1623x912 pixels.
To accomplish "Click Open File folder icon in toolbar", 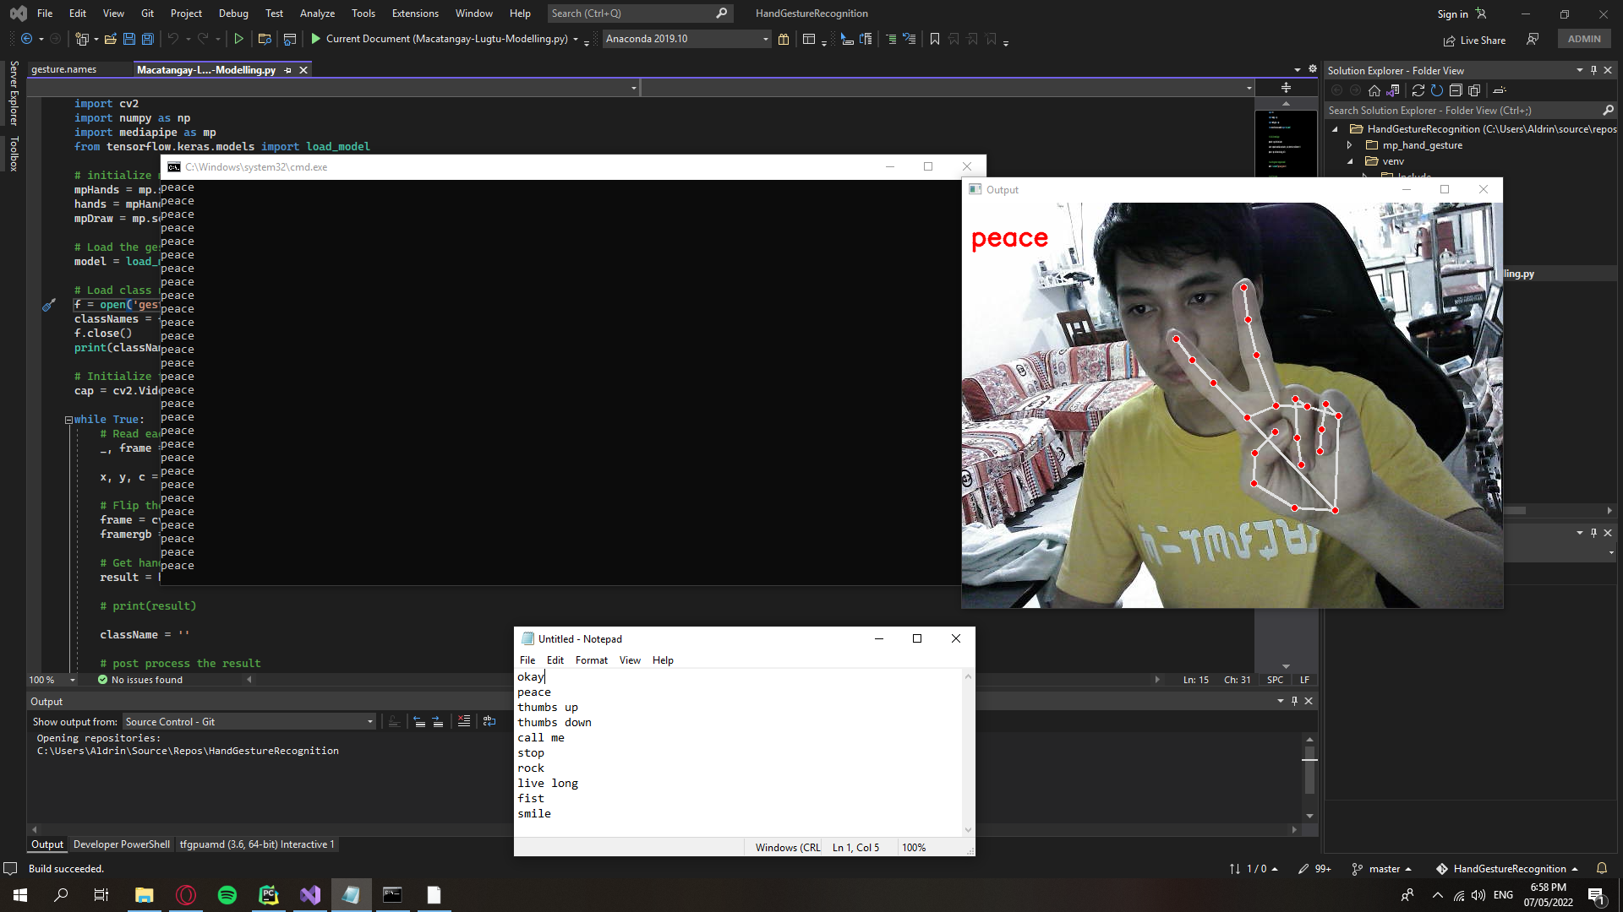I will [x=110, y=39].
